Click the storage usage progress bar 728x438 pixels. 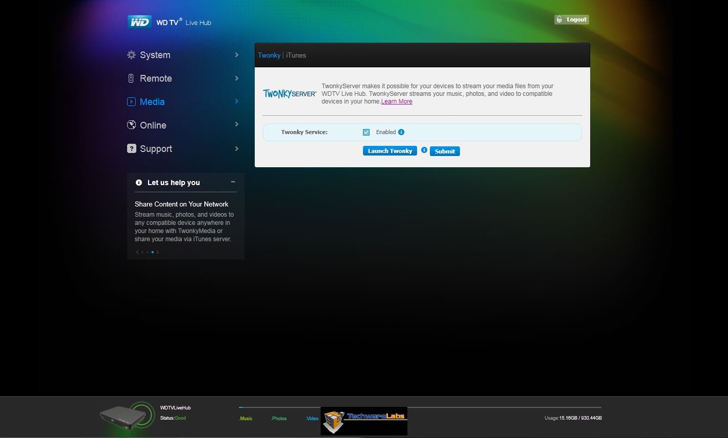tap(420, 407)
